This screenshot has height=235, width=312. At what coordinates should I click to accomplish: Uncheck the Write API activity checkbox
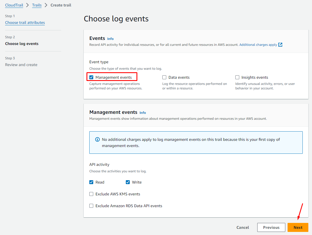pos(128,182)
